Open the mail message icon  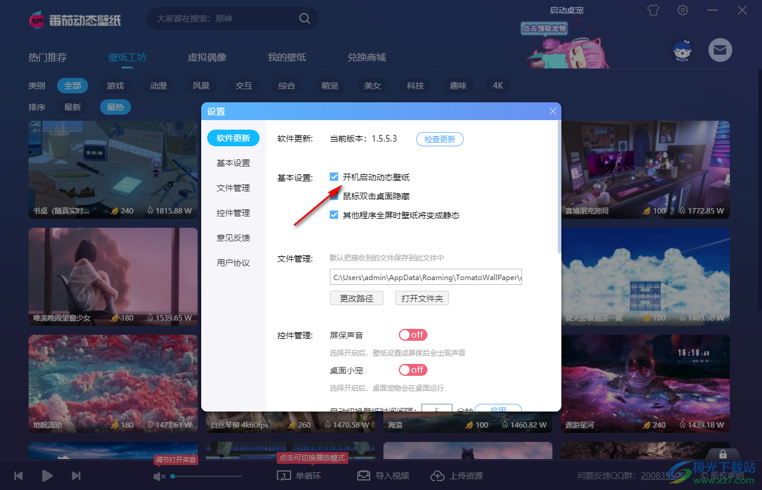click(x=720, y=50)
